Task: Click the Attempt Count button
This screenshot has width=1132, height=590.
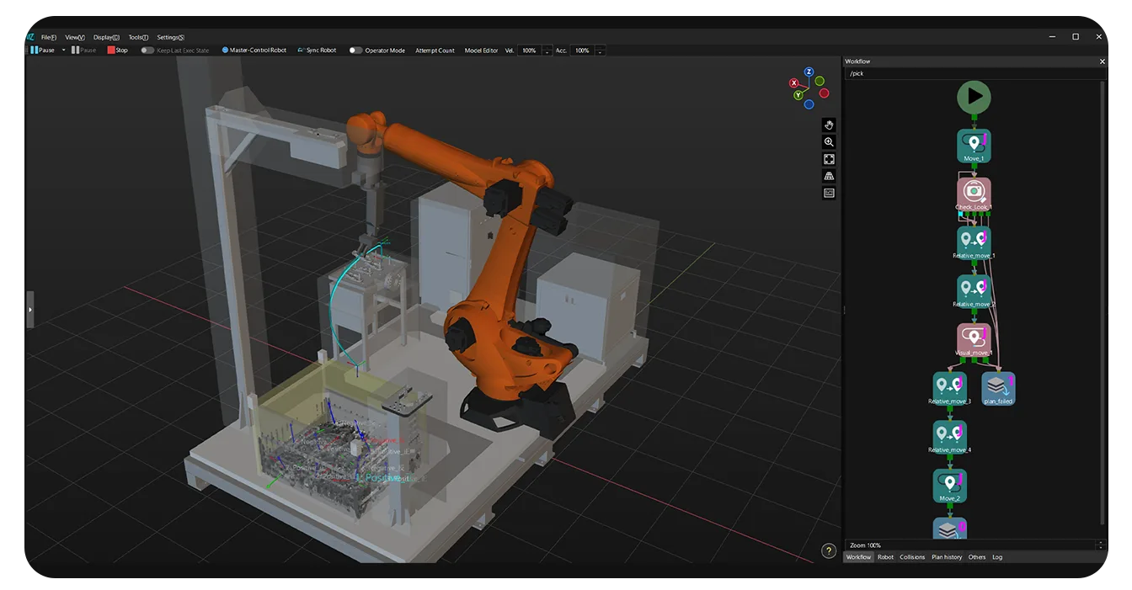Action: tap(435, 50)
